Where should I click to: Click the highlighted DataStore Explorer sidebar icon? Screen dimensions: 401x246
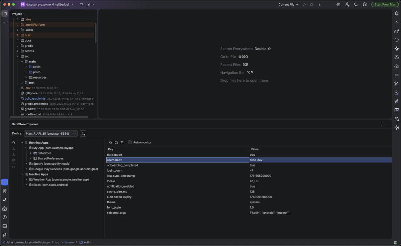[5, 182]
